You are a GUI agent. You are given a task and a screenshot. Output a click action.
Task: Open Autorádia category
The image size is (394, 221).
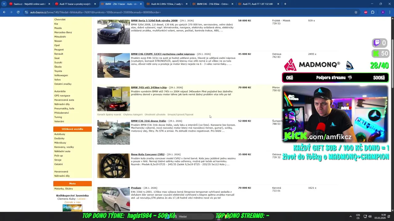[x=60, y=91]
